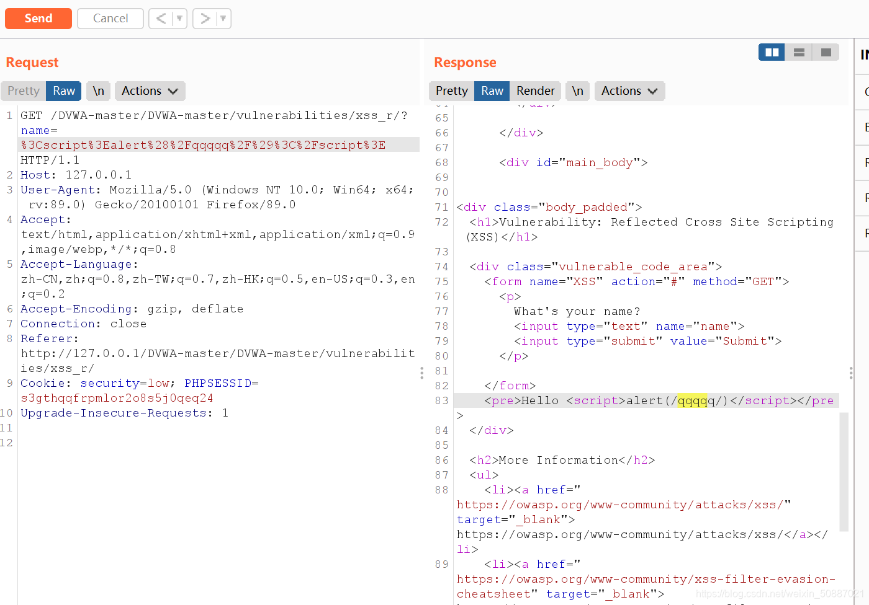Viewport: 869px width, 605px height.
Task: Click the Response vertical scrollbar
Action: [844, 471]
